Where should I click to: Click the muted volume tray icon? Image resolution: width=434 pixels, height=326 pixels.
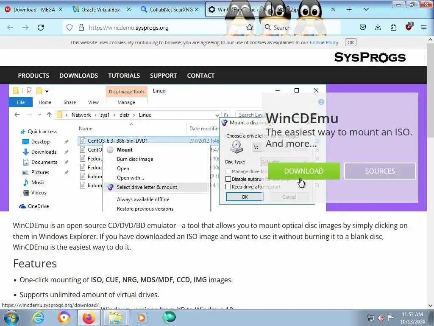click(x=381, y=318)
